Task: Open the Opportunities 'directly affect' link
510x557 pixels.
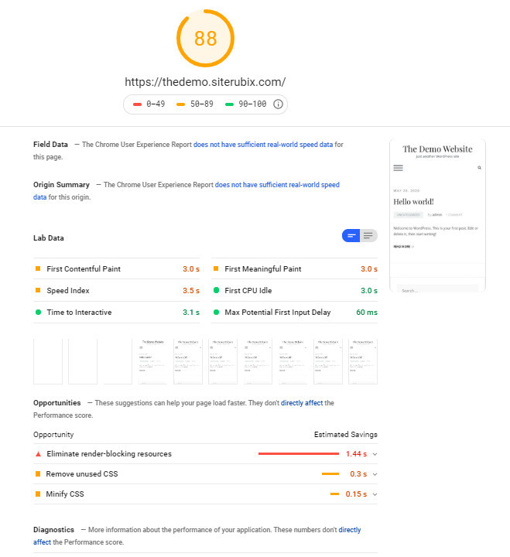Action: tap(302, 403)
